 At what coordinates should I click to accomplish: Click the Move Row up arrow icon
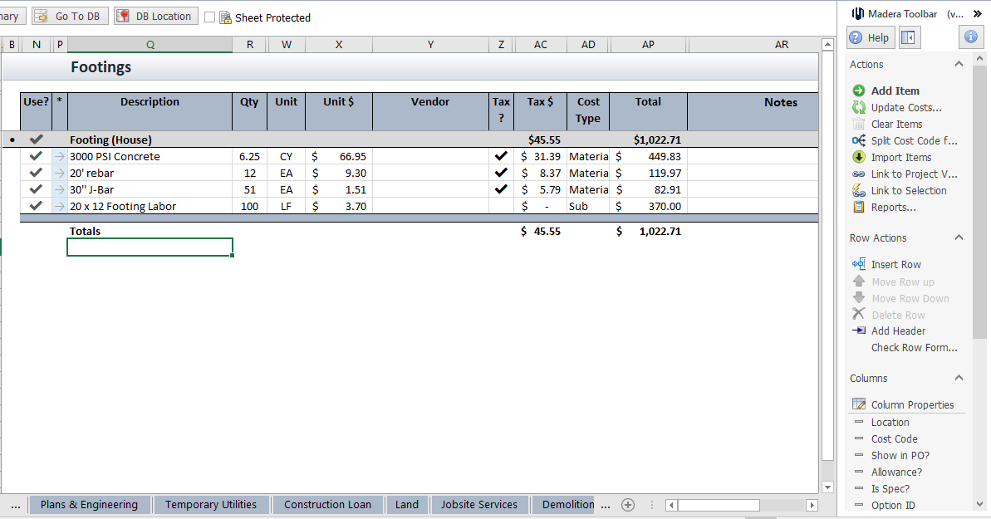pos(858,281)
